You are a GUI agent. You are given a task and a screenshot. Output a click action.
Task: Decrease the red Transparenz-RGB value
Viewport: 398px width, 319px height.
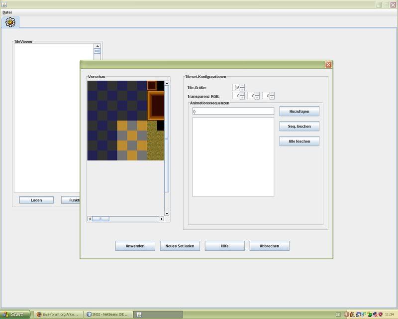pos(242,97)
